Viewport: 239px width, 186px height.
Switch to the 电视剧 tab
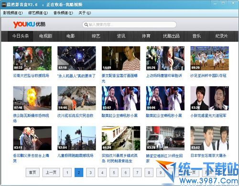[x=46, y=36]
